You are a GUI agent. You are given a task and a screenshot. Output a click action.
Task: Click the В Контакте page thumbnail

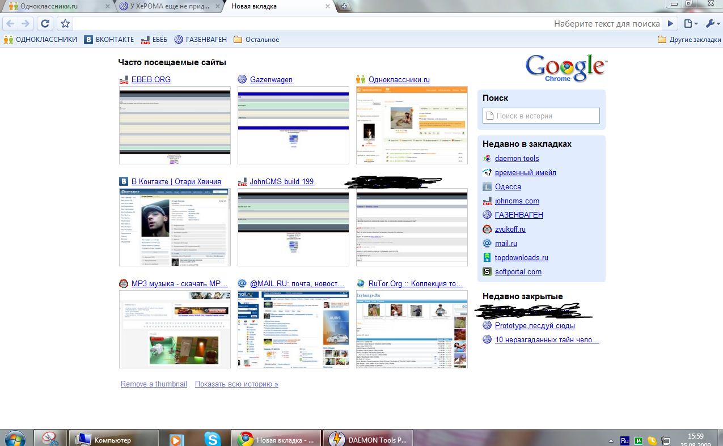(x=175, y=227)
